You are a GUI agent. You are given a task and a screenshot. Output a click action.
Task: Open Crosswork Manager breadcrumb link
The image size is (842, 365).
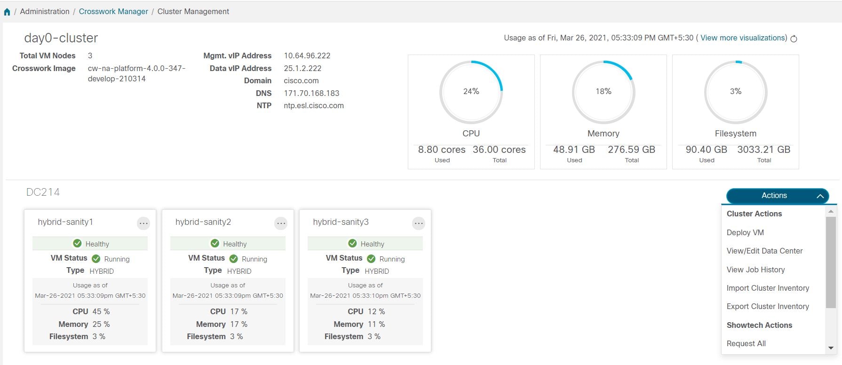[113, 11]
